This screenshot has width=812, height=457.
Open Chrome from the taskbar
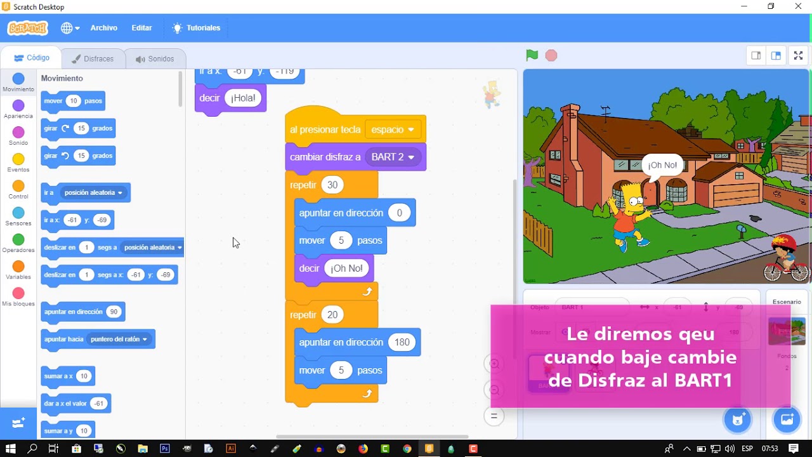point(407,449)
